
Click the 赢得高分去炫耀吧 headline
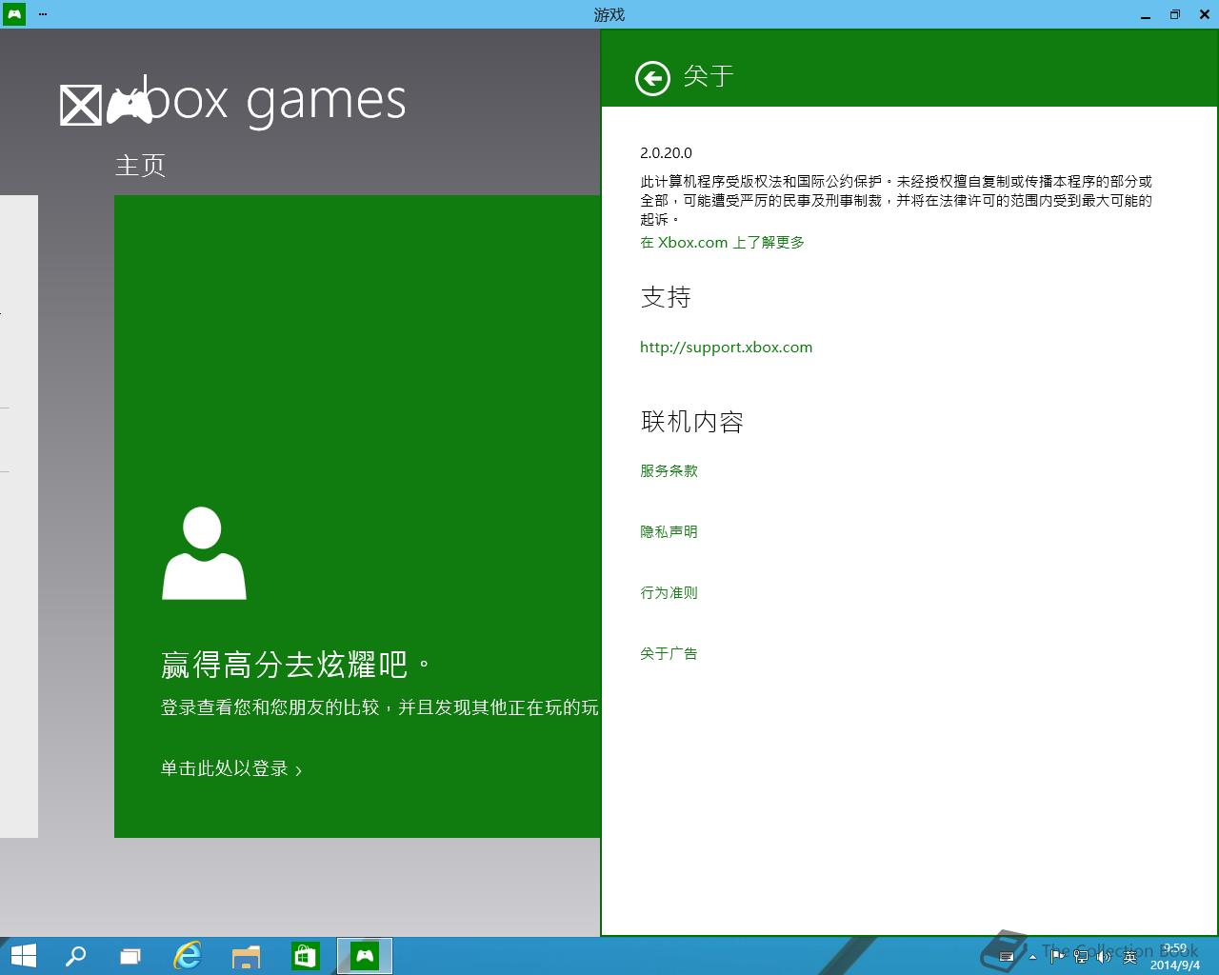(295, 665)
